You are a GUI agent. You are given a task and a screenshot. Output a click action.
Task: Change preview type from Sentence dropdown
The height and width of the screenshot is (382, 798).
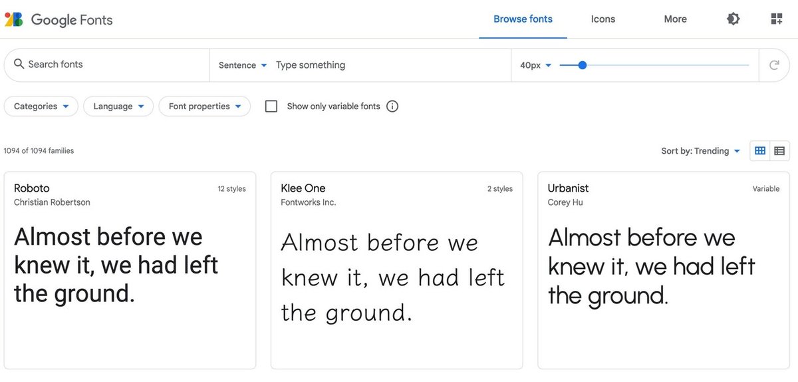pyautogui.click(x=243, y=65)
